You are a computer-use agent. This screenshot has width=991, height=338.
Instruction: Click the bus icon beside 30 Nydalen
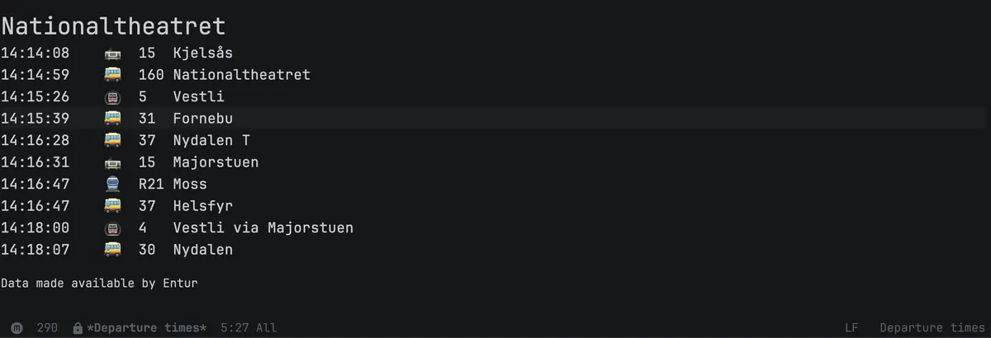point(112,250)
